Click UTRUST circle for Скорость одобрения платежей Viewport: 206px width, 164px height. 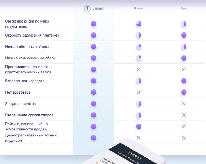[94, 35]
